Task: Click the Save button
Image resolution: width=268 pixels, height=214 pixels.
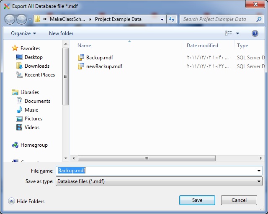Action: click(x=197, y=200)
